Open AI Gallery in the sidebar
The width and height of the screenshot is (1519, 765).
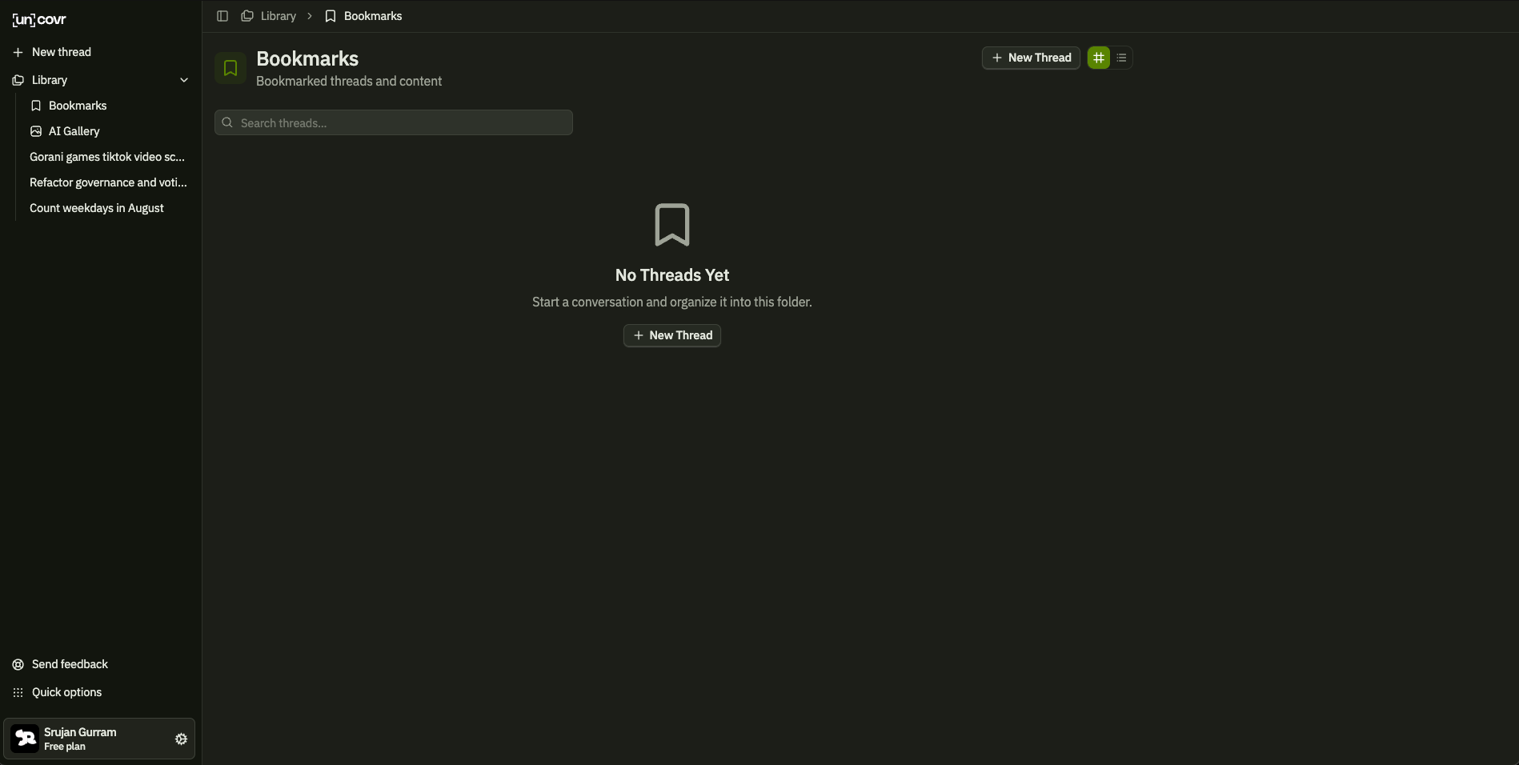tap(74, 131)
